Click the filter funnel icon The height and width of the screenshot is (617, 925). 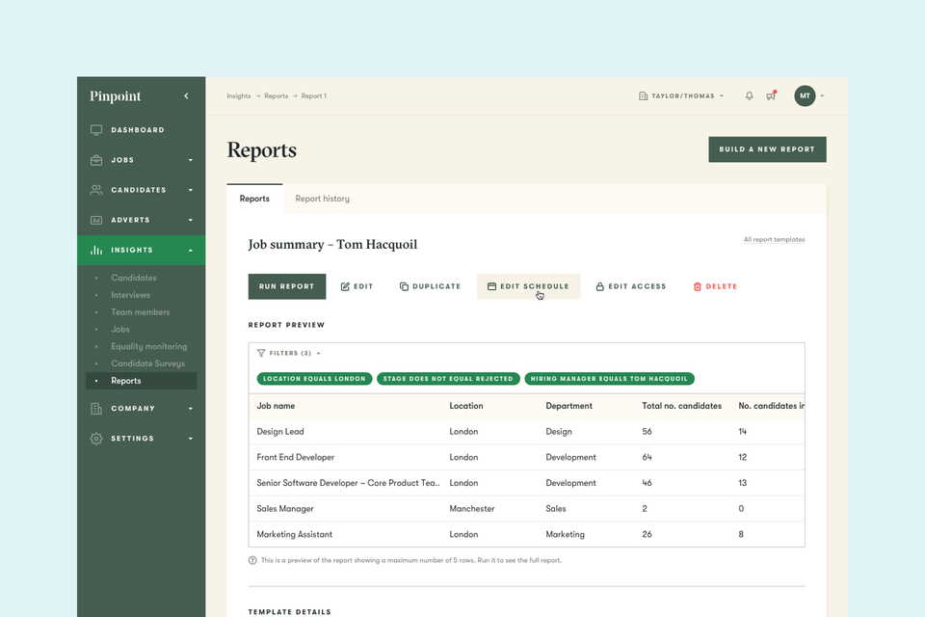pos(261,353)
